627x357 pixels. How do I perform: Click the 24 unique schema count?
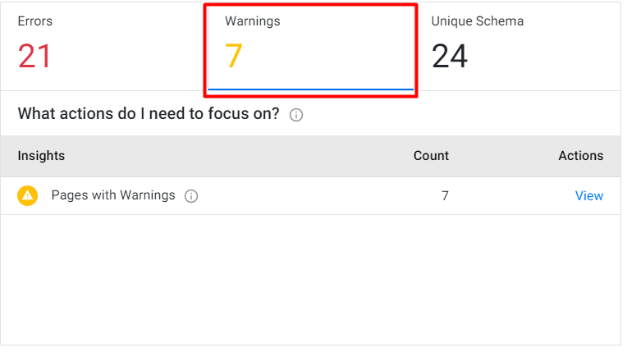450,57
